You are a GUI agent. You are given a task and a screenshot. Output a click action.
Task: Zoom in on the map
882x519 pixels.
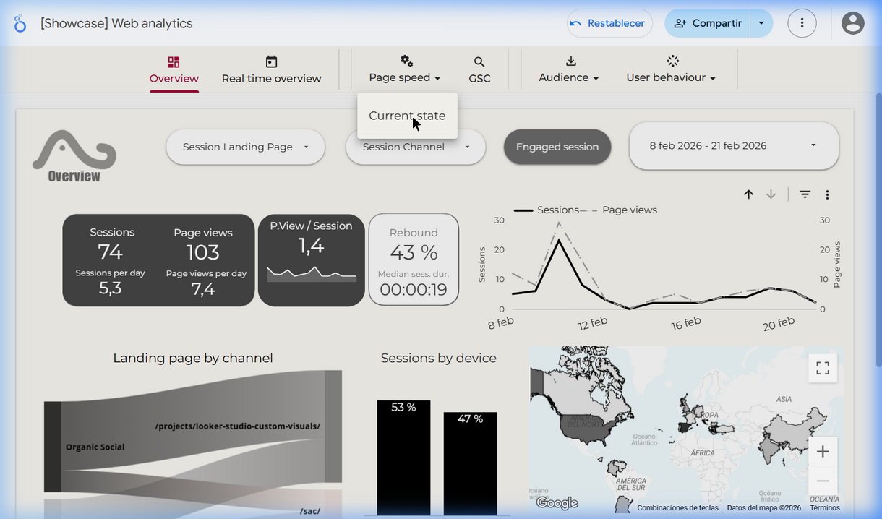(823, 452)
